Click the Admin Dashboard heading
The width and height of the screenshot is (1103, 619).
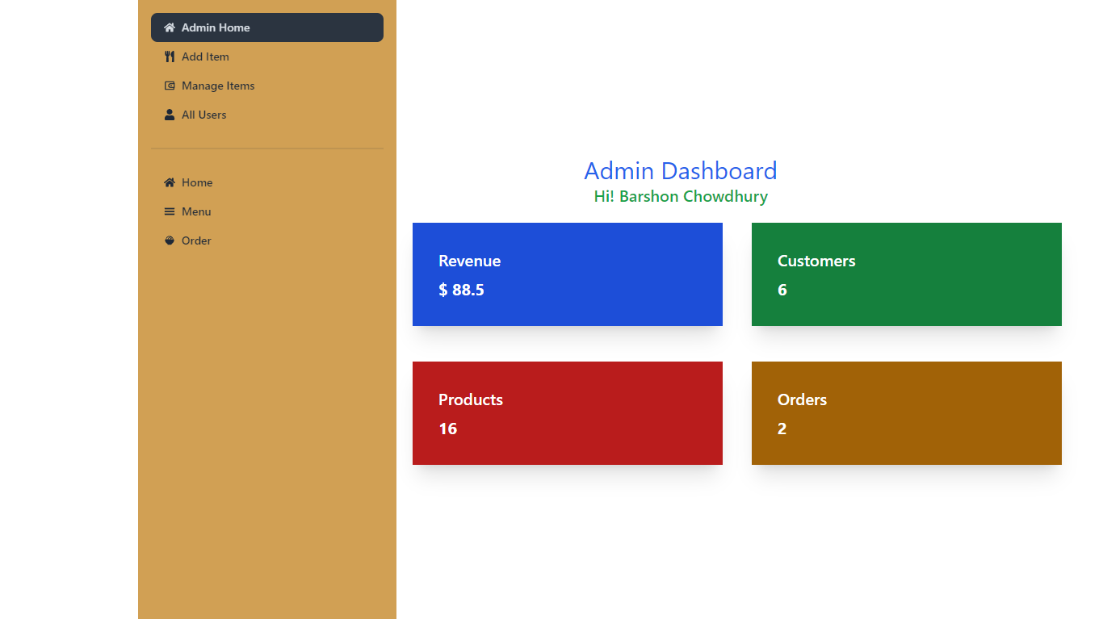point(680,171)
